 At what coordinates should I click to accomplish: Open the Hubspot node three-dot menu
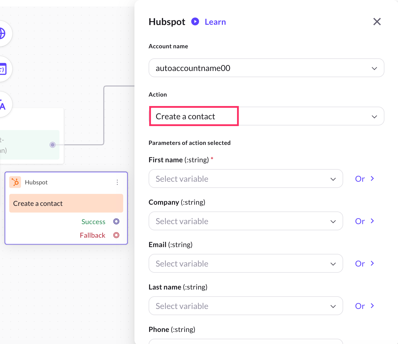point(117,182)
